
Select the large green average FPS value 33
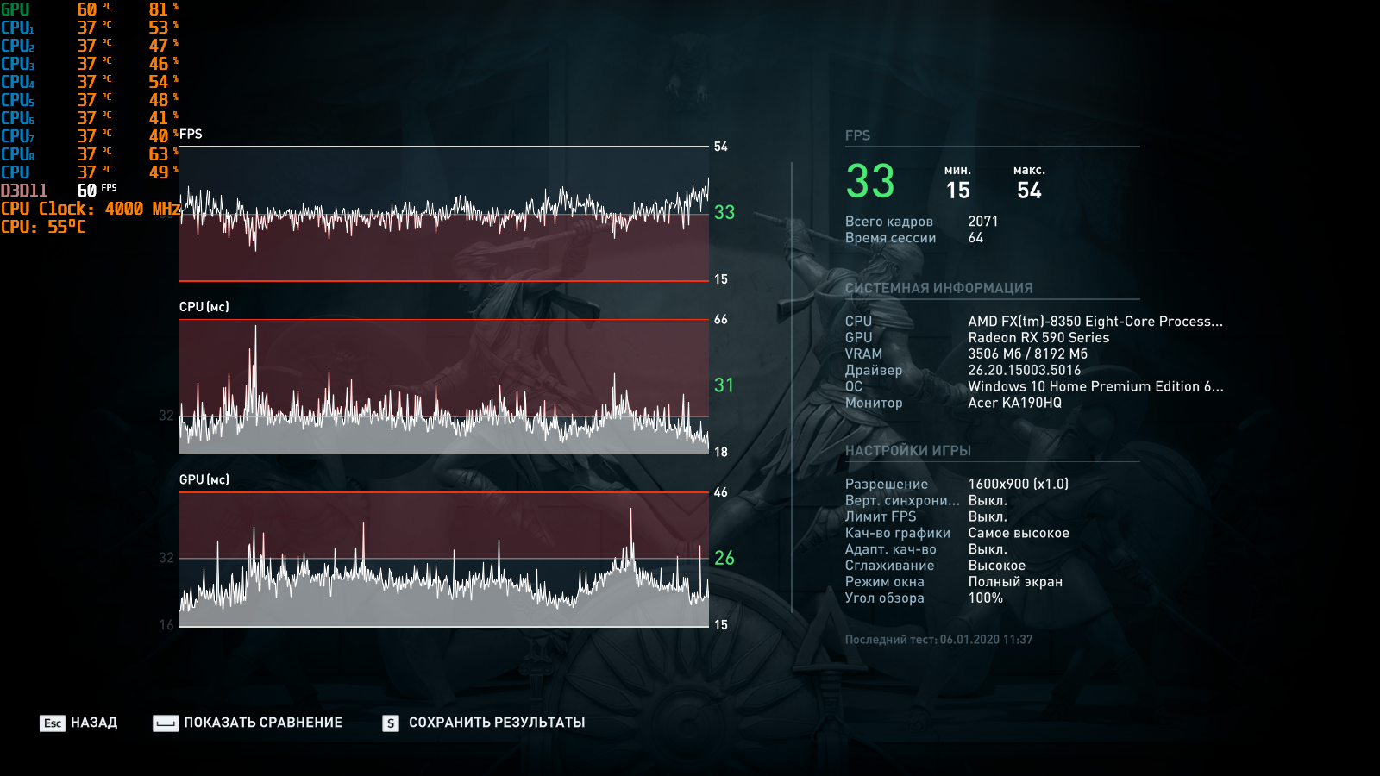click(870, 181)
